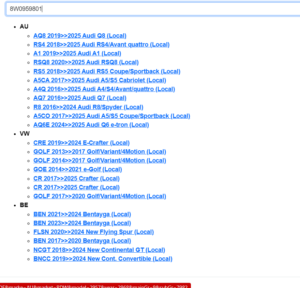Viewport: 300px width, 288px height.
Task: Click the AQ7 2016>>2025 Audi Q7 link
Action: tap(80, 98)
